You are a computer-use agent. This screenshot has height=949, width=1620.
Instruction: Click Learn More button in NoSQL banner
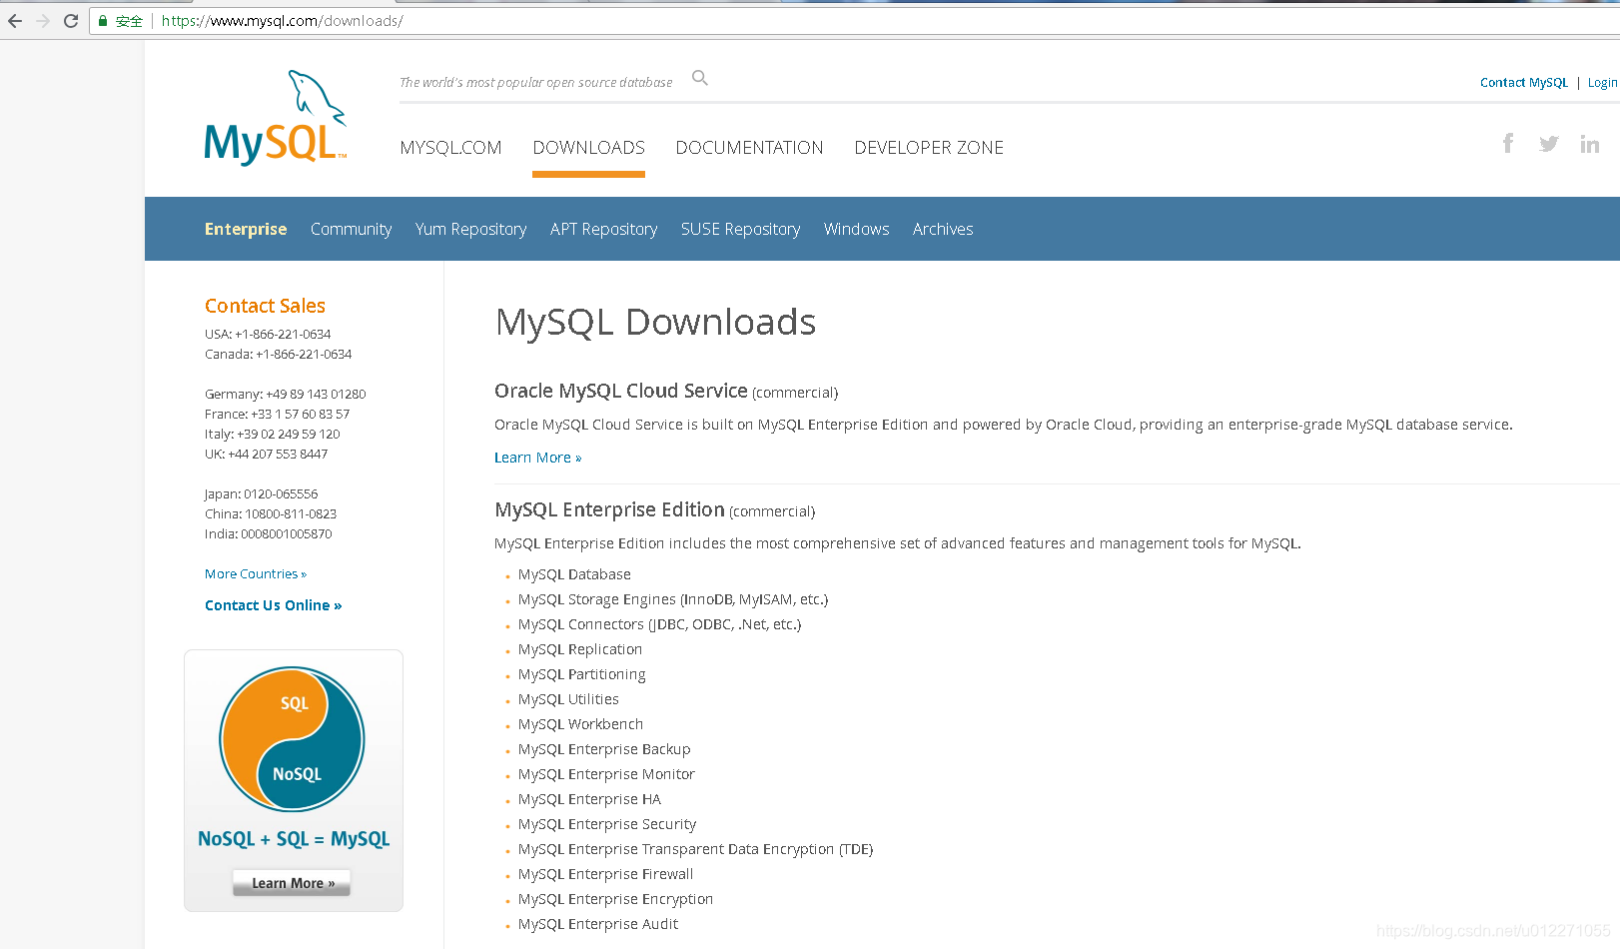tap(292, 883)
